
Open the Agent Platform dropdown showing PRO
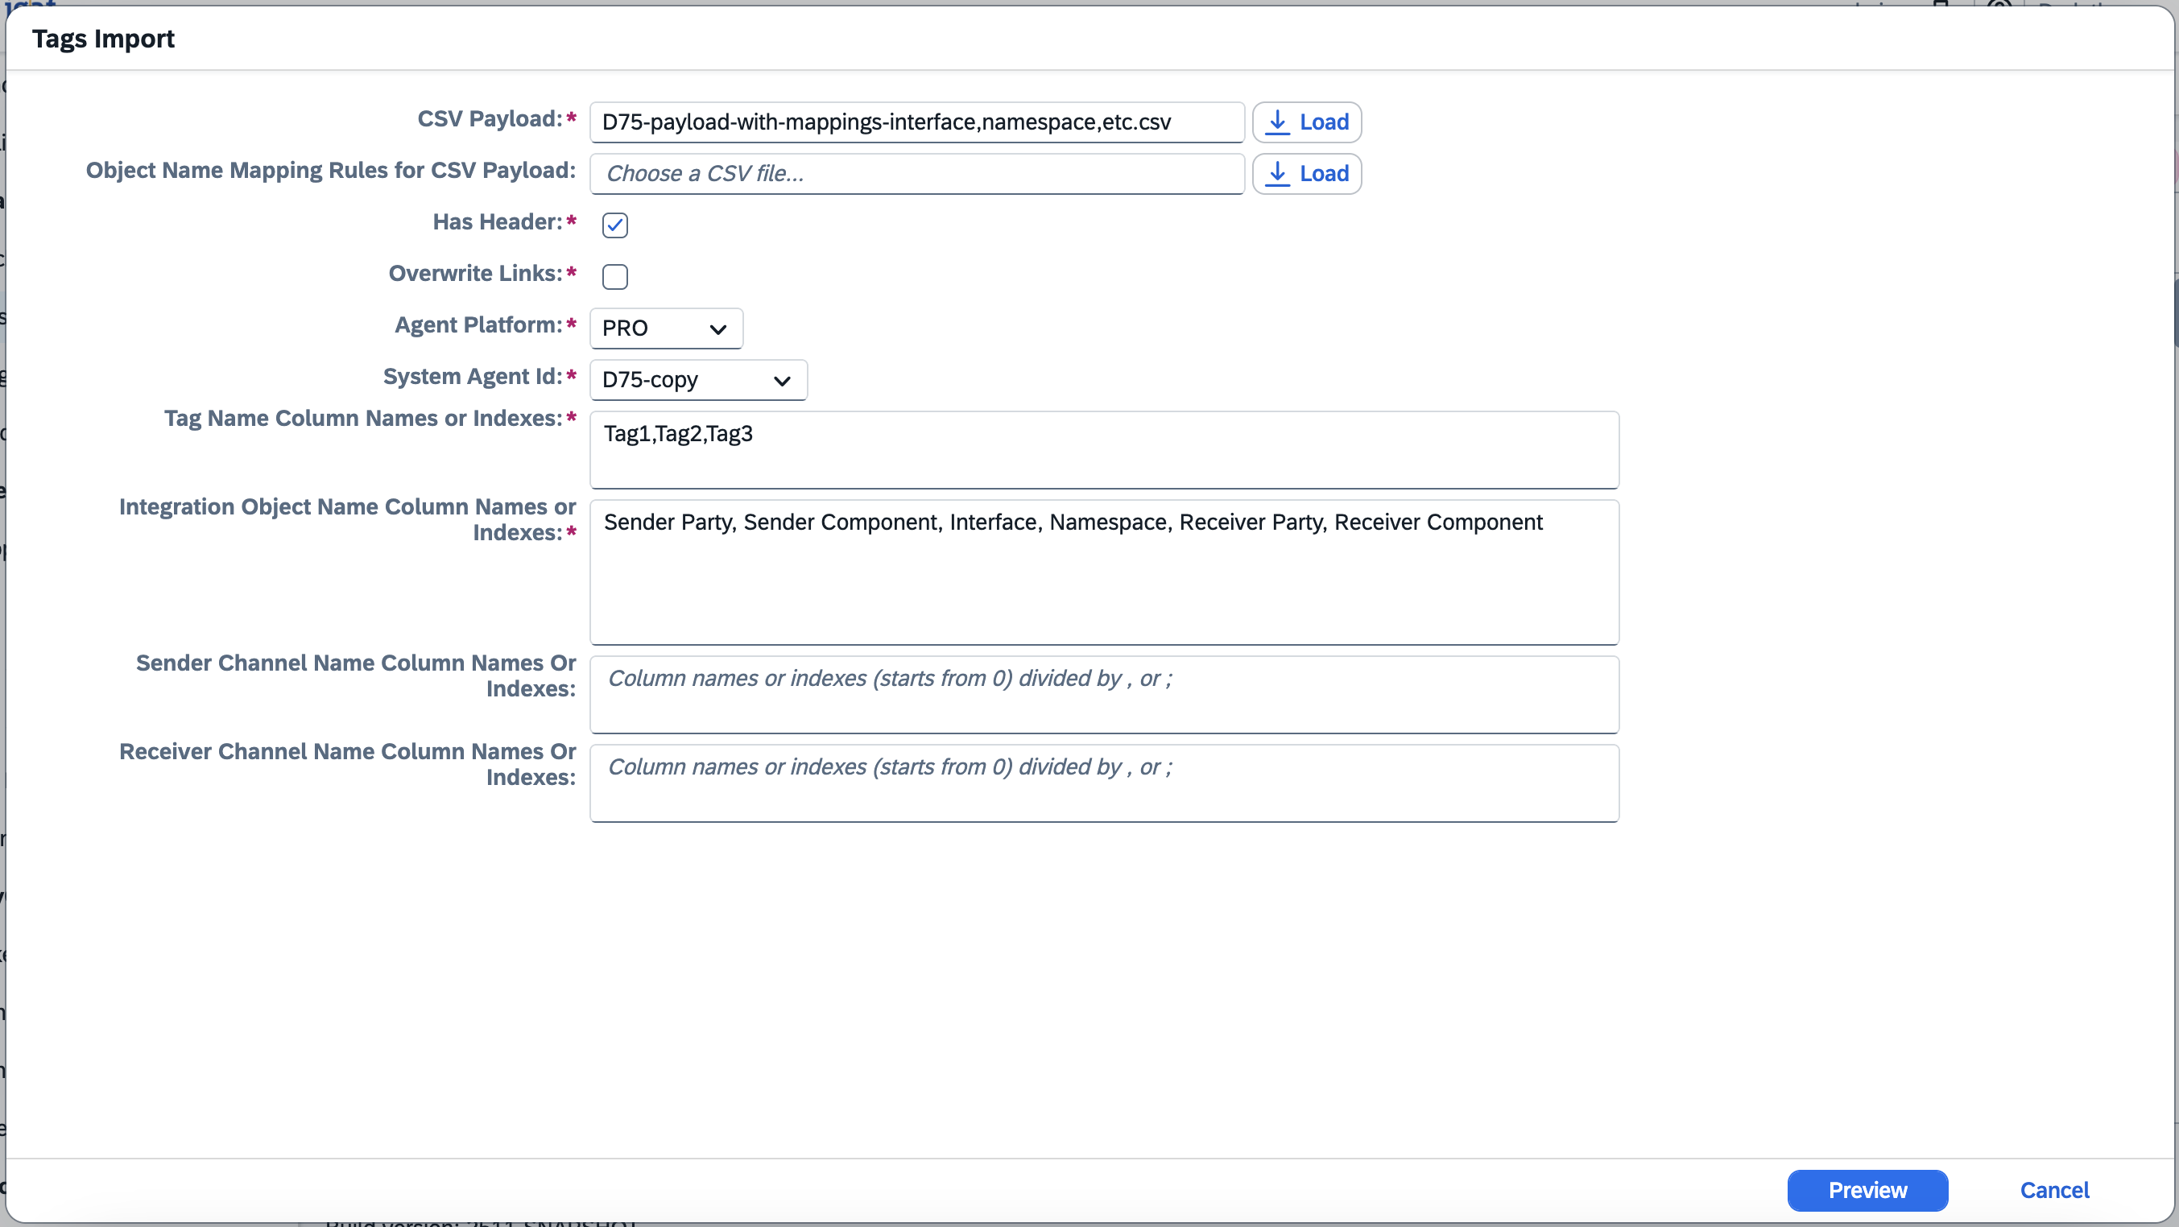(666, 328)
